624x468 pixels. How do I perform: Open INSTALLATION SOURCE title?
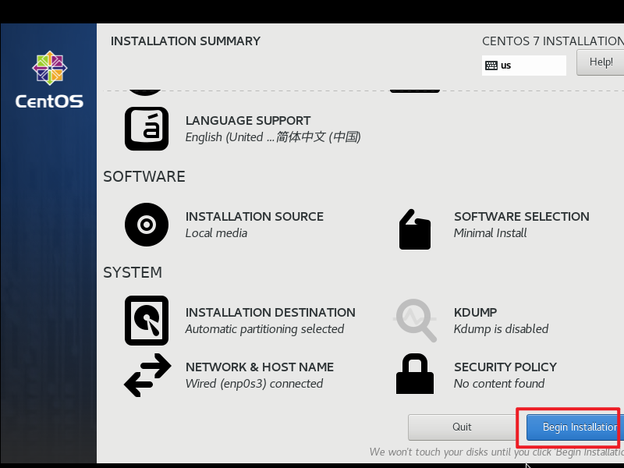pos(254,217)
